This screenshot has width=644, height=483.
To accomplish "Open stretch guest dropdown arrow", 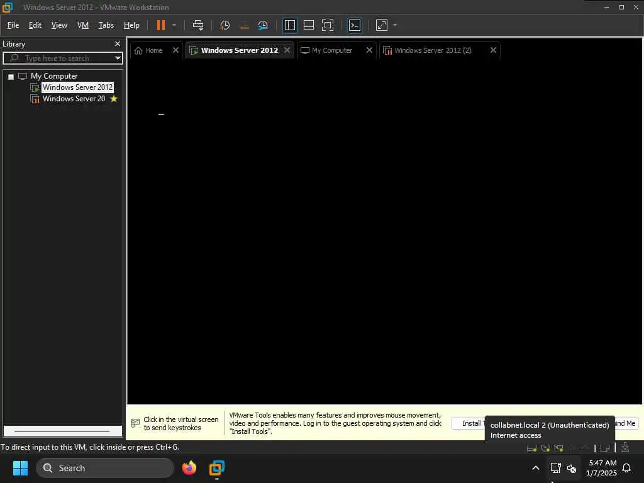I will coord(395,25).
